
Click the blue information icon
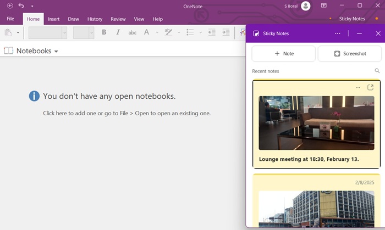pos(34,96)
